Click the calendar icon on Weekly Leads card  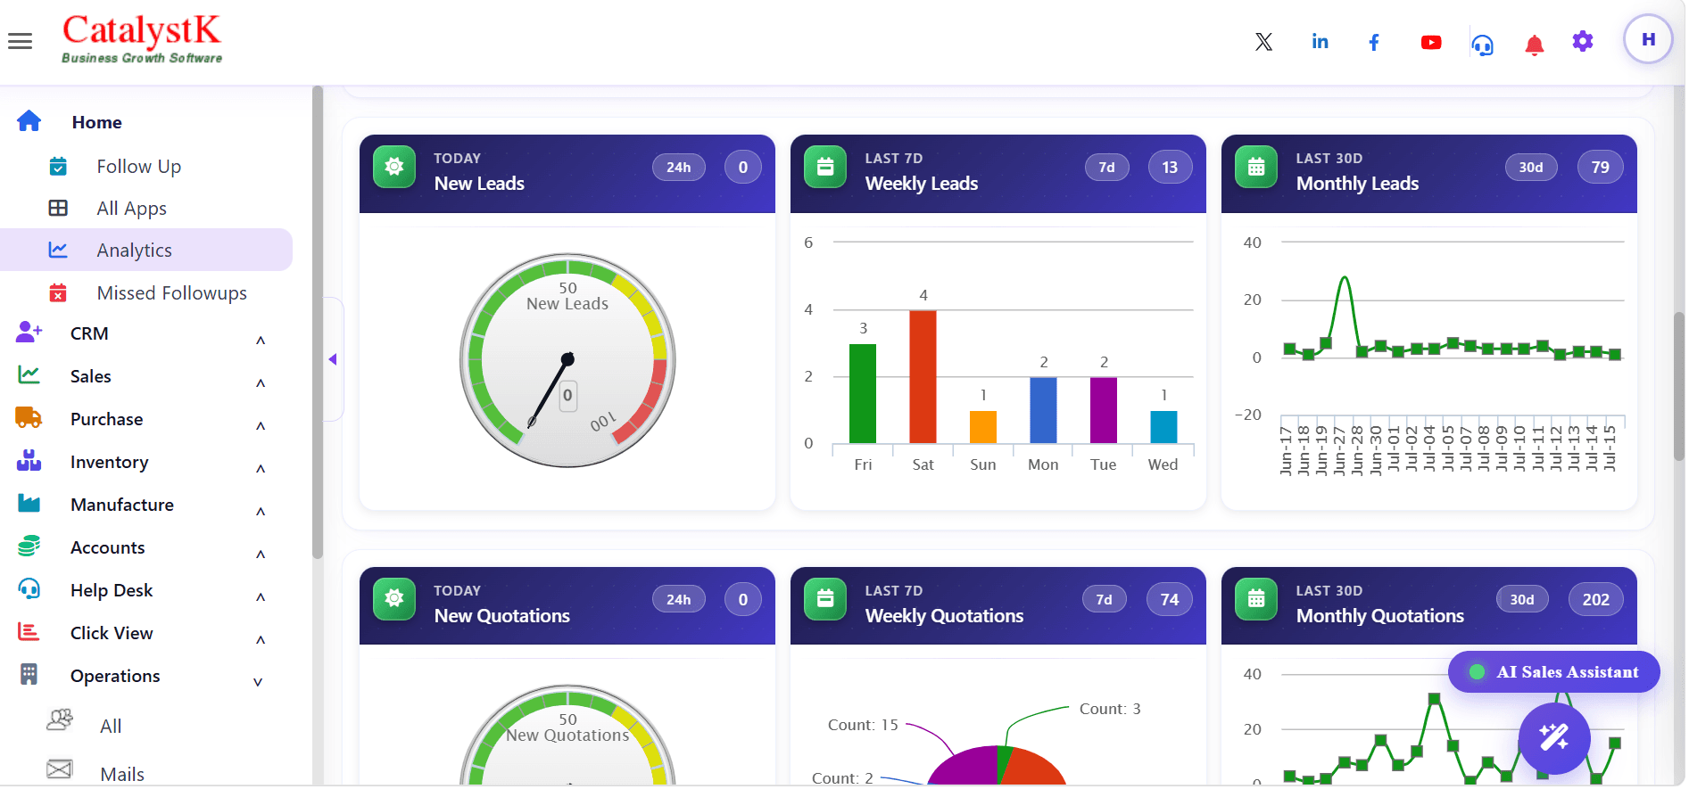pos(825,168)
